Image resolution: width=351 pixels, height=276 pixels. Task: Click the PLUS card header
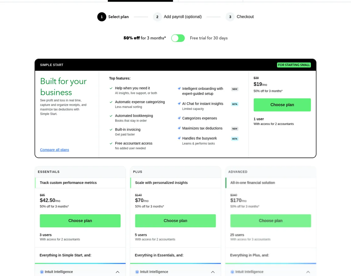click(x=138, y=172)
